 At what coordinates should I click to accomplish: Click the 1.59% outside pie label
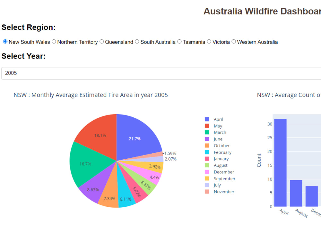pos(170,153)
